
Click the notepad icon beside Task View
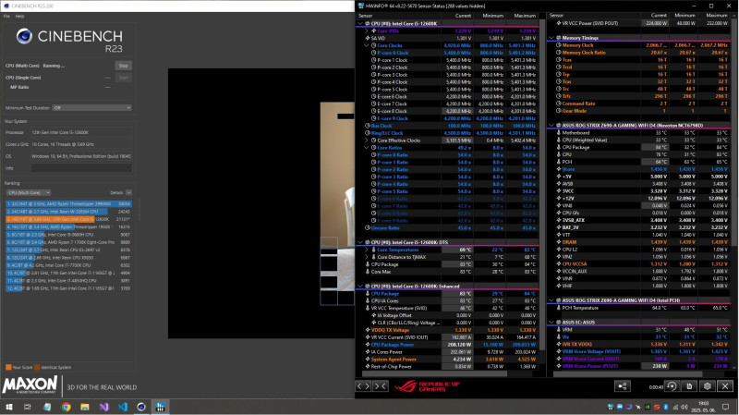pos(47,407)
